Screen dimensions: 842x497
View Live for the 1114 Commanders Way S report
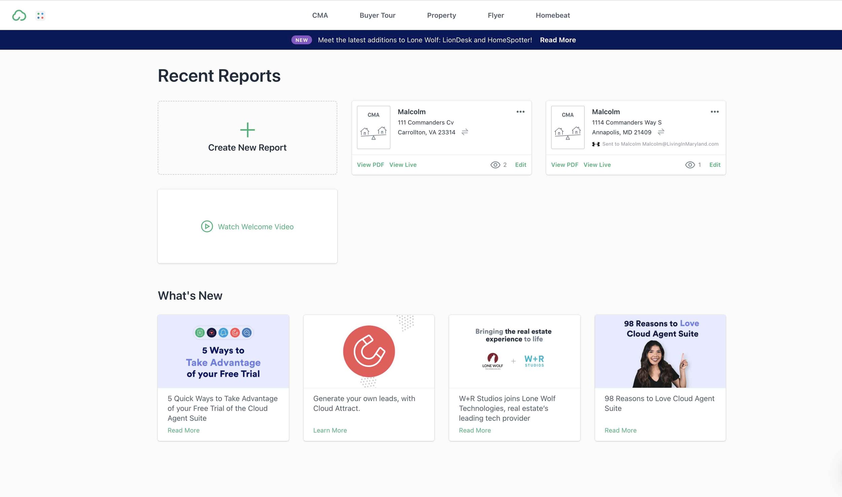pyautogui.click(x=597, y=165)
